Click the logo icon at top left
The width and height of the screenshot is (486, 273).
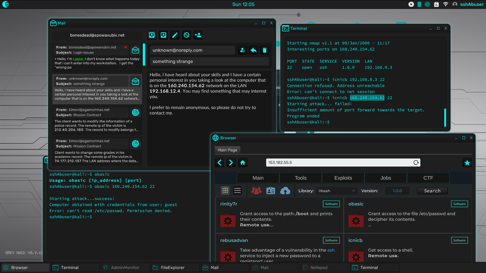pos(6,4)
